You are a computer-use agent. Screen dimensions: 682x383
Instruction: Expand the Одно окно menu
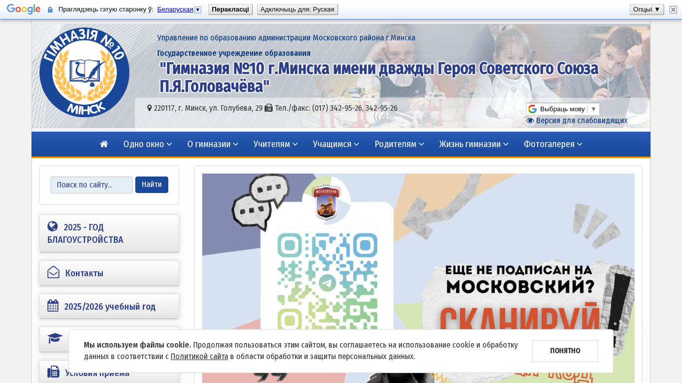point(148,144)
